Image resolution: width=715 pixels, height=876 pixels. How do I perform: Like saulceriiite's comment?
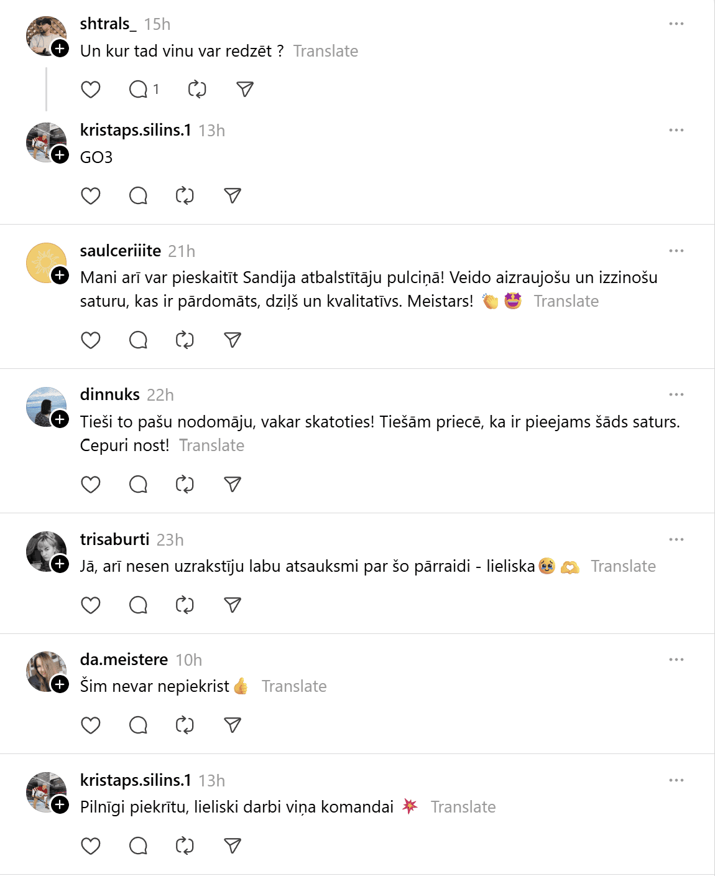click(x=91, y=340)
